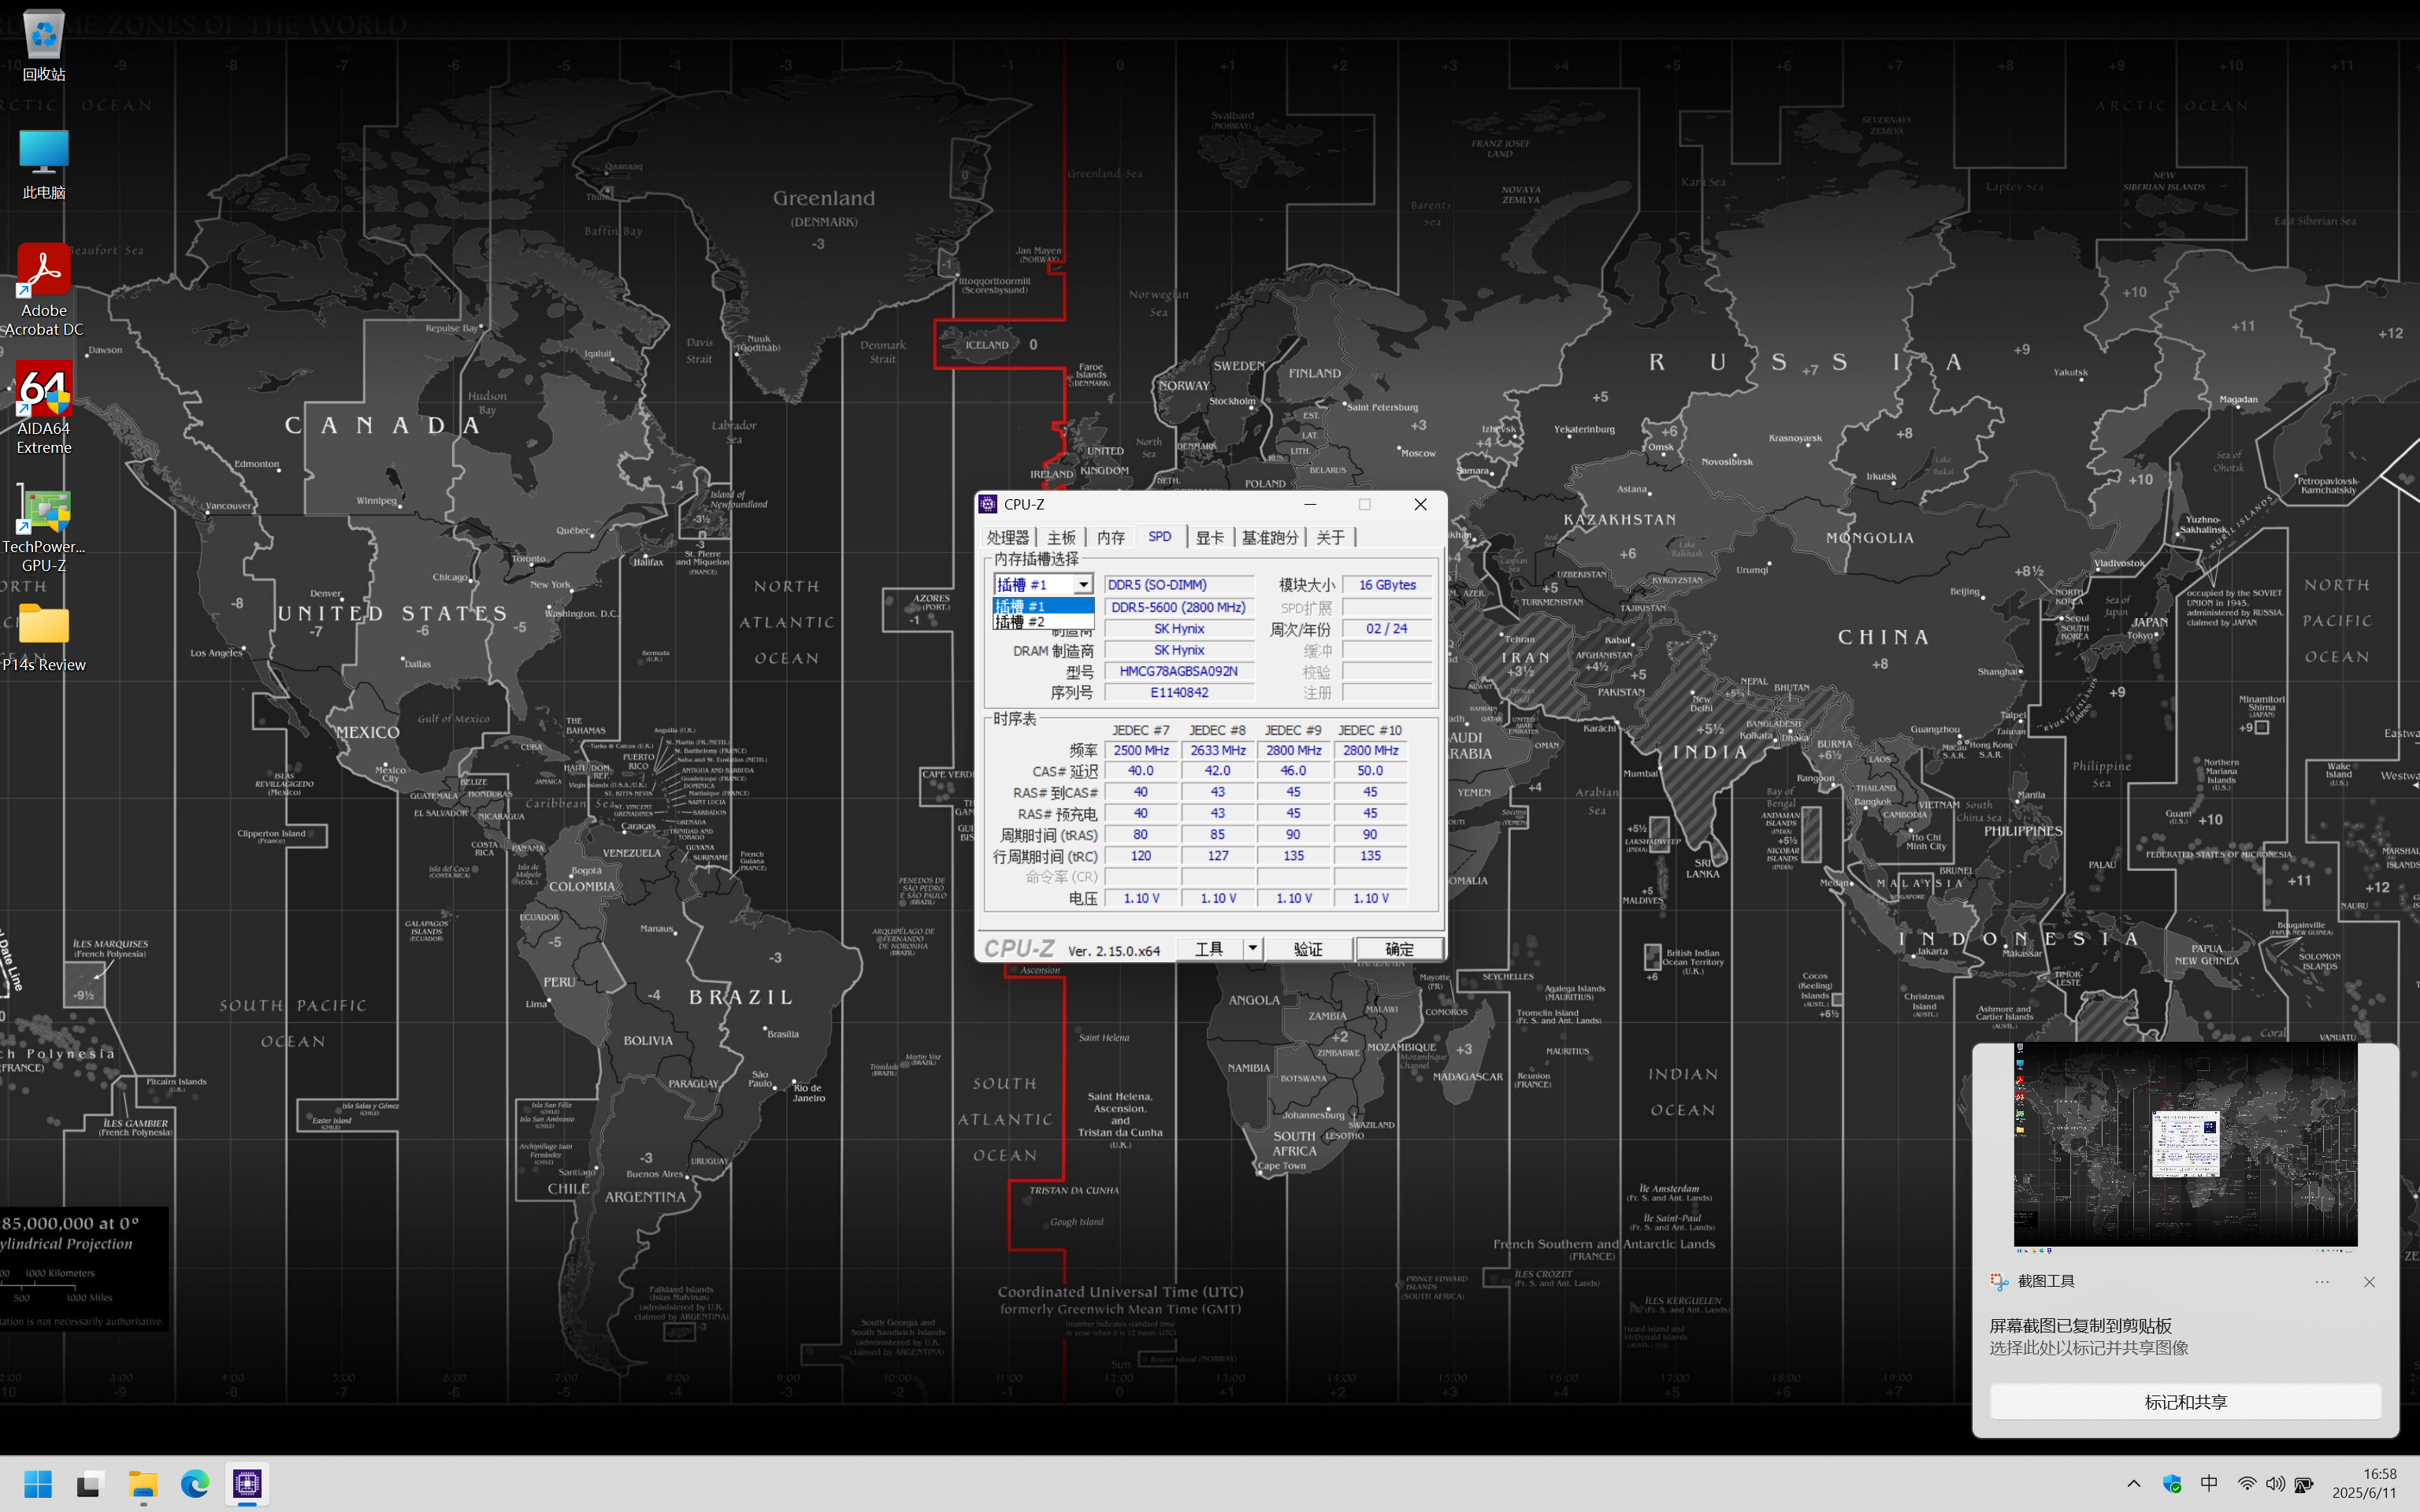Select the Adobe Acrobat DC shortcut
2420x1512 pixels.
[44, 290]
